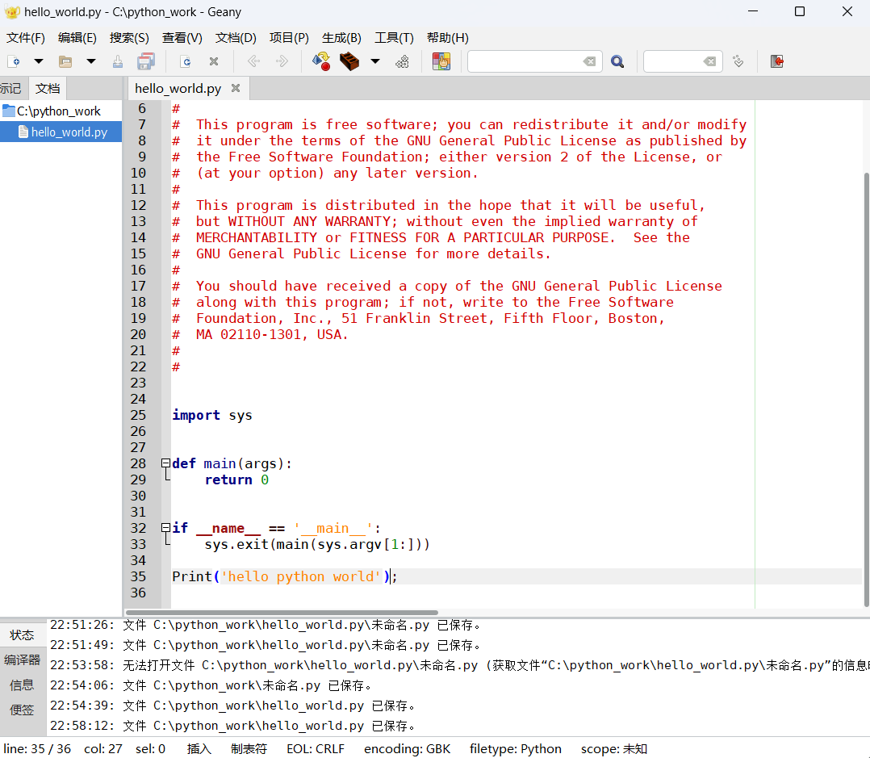870x758 pixels.
Task: Close the hello_world.py document tab
Action: pyautogui.click(x=236, y=89)
